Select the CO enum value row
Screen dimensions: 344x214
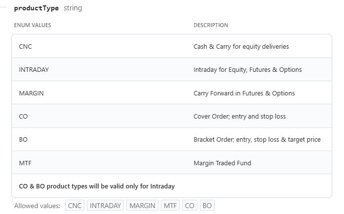(172, 116)
